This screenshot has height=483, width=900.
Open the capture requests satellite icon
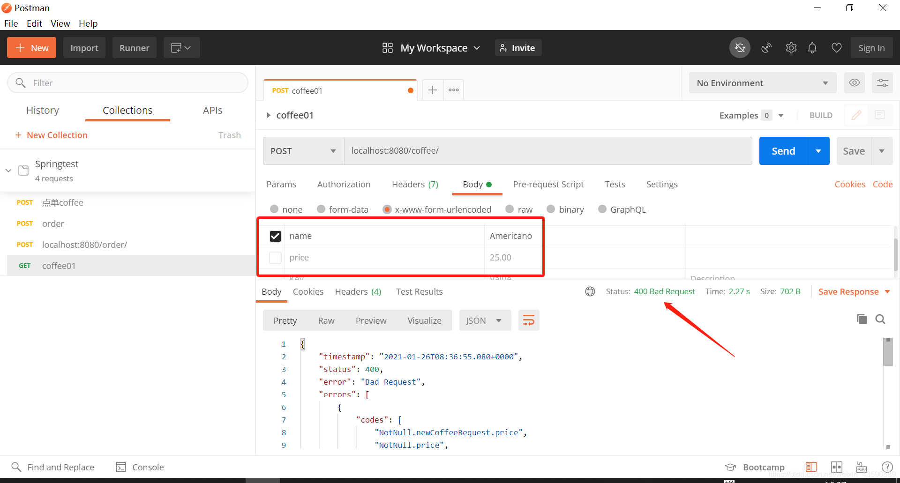[x=766, y=48]
